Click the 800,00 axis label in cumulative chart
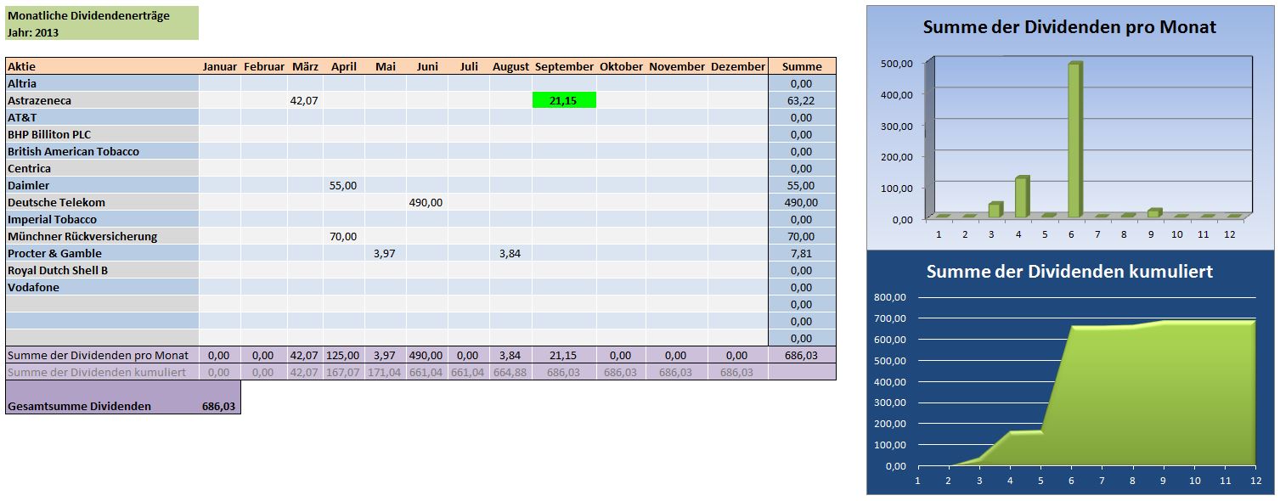The image size is (1280, 501). (892, 297)
